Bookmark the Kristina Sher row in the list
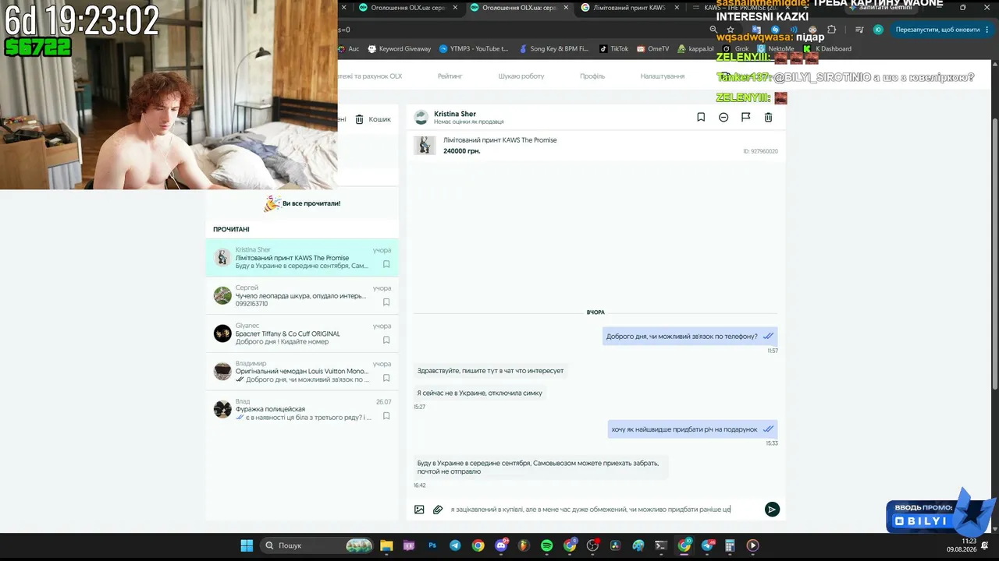This screenshot has height=561, width=999. coord(386,264)
